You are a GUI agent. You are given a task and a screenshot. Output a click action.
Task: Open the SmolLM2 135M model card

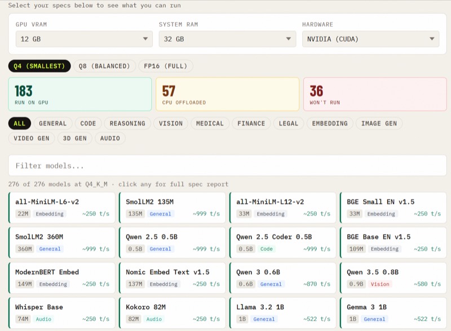[x=173, y=208]
